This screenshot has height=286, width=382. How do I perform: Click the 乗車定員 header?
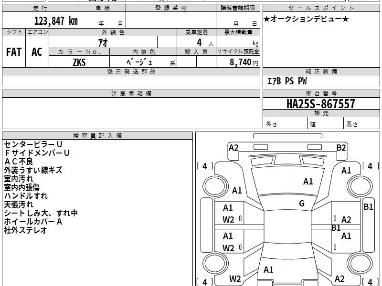pos(196,32)
